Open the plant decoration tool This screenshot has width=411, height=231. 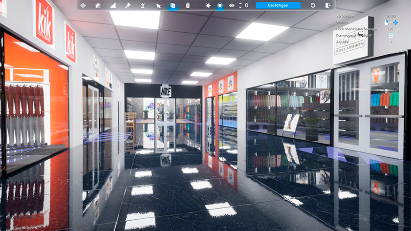143,5
